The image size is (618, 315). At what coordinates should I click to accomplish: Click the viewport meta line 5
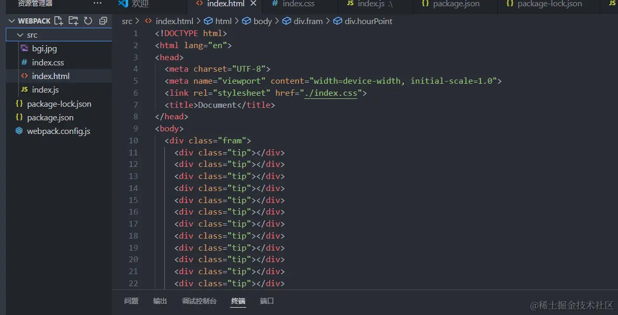tap(333, 81)
